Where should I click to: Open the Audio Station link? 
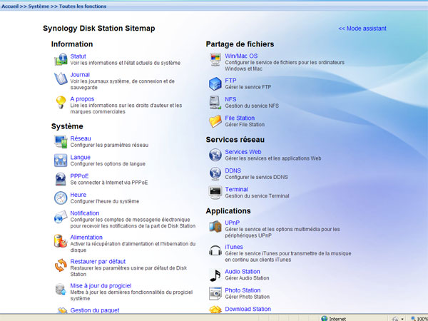[242, 272]
